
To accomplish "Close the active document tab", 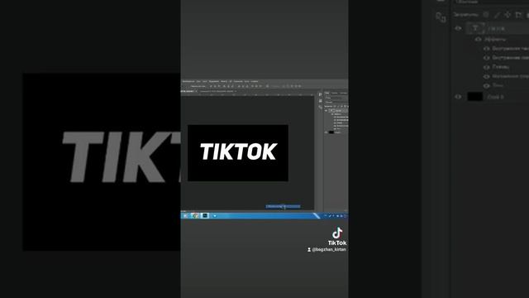I will [x=197, y=91].
